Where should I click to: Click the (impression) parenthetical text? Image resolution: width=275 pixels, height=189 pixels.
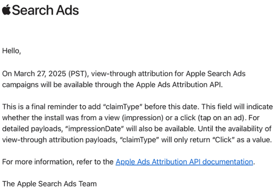[x=143, y=118]
